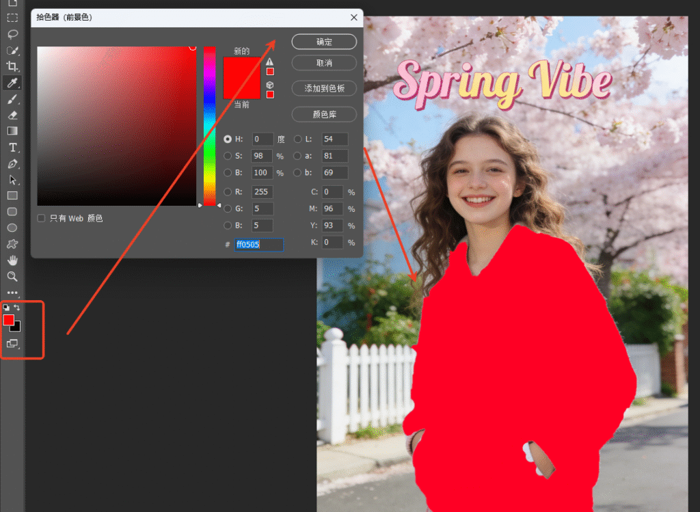Click the vertical rainbow hue slider

[209, 126]
